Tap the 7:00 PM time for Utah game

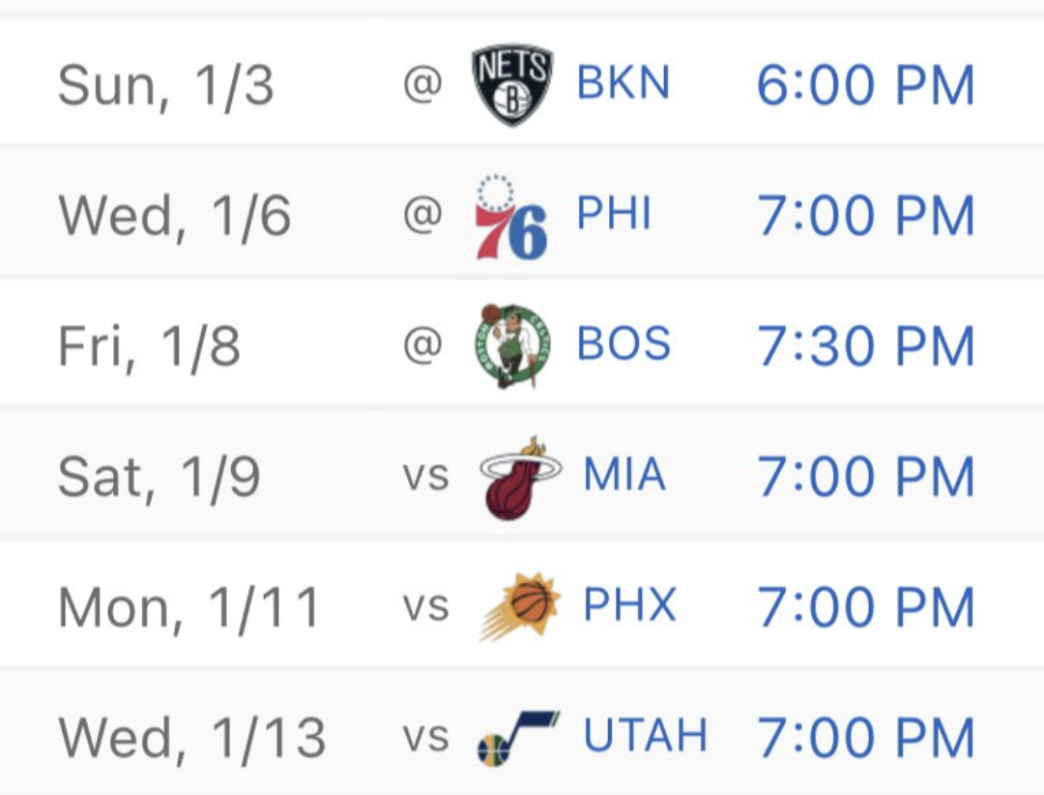865,738
